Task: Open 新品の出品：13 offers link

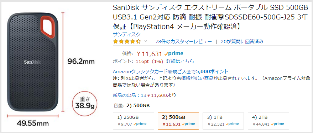Action: tap(130, 96)
